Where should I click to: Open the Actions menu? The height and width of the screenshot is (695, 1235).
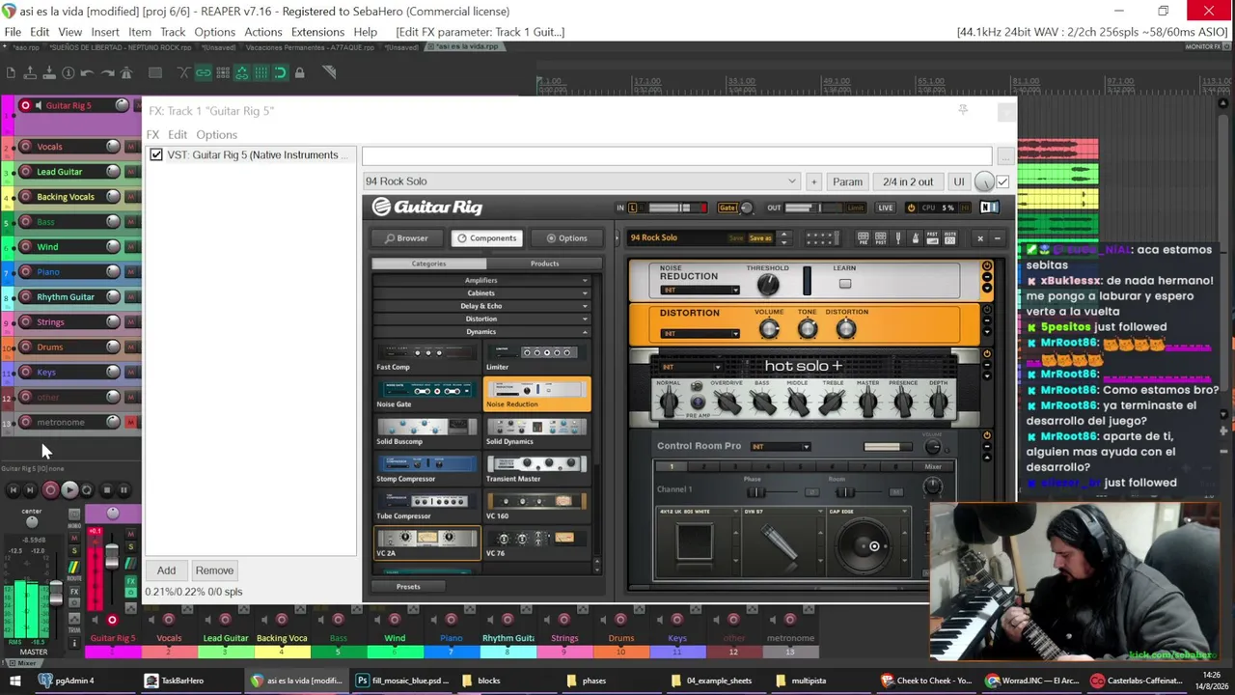tap(262, 32)
